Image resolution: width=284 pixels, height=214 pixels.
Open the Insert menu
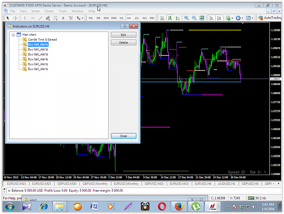pyautogui.click(x=35, y=11)
